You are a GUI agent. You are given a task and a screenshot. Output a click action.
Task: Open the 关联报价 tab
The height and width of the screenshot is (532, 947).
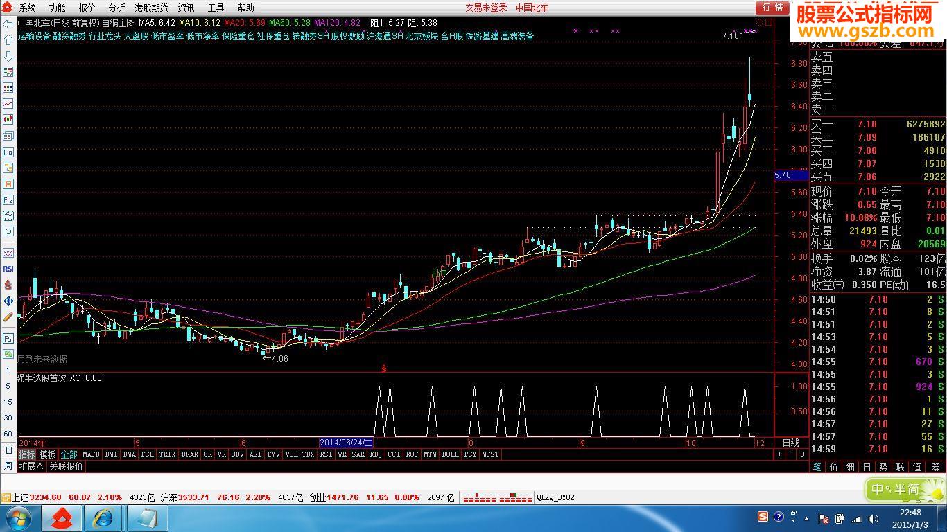point(66,467)
